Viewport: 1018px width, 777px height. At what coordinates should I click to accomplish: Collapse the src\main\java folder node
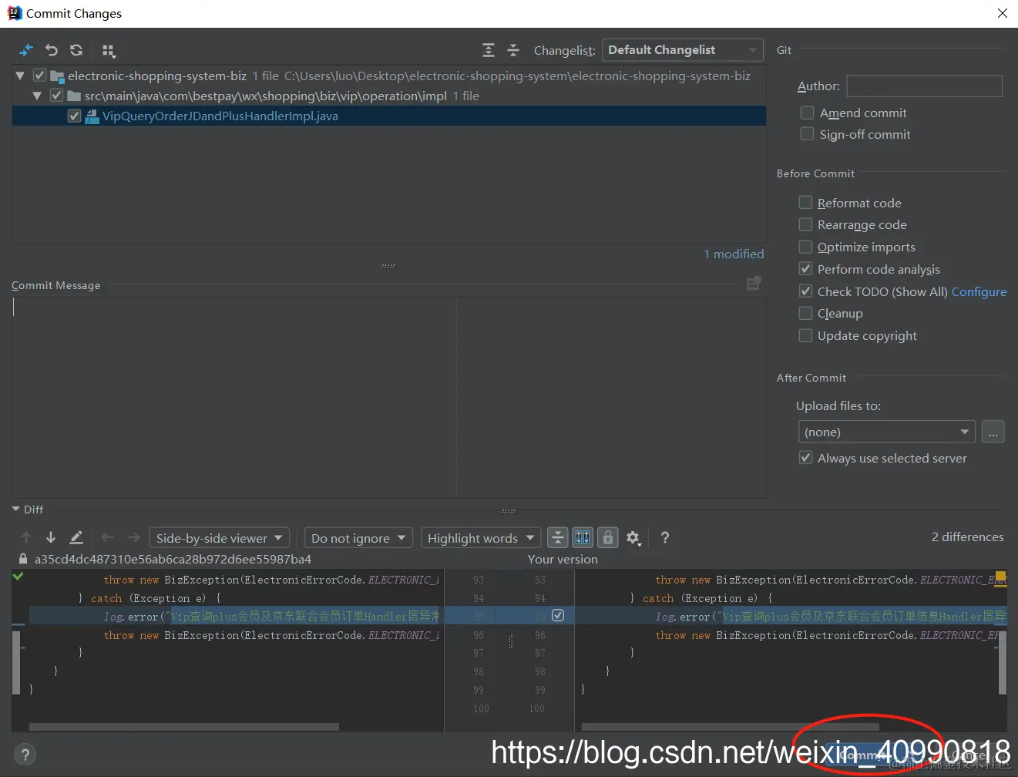pyautogui.click(x=37, y=96)
